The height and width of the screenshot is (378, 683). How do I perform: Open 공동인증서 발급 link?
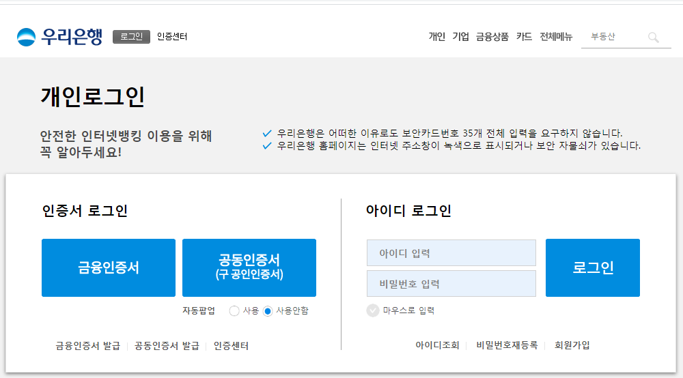coord(167,346)
